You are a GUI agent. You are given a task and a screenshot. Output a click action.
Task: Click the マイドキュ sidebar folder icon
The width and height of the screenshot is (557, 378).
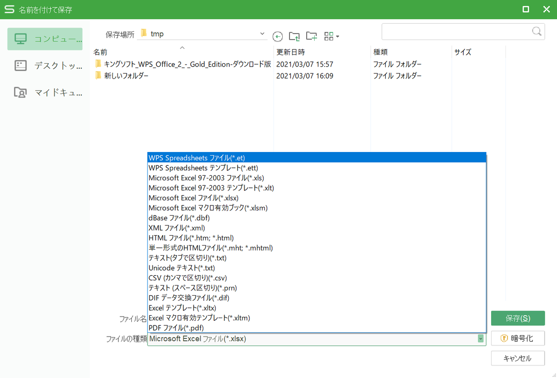click(21, 93)
